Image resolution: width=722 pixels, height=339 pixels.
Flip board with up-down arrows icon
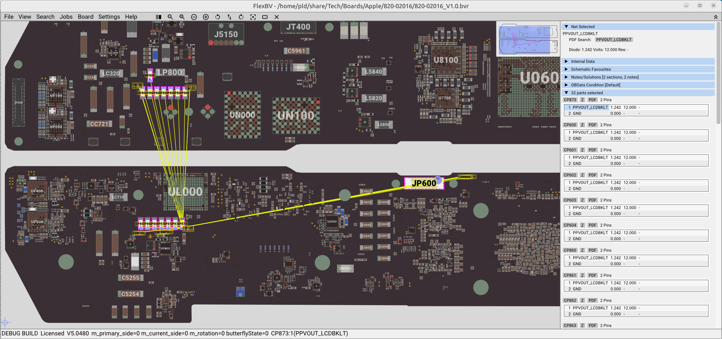tap(229, 17)
